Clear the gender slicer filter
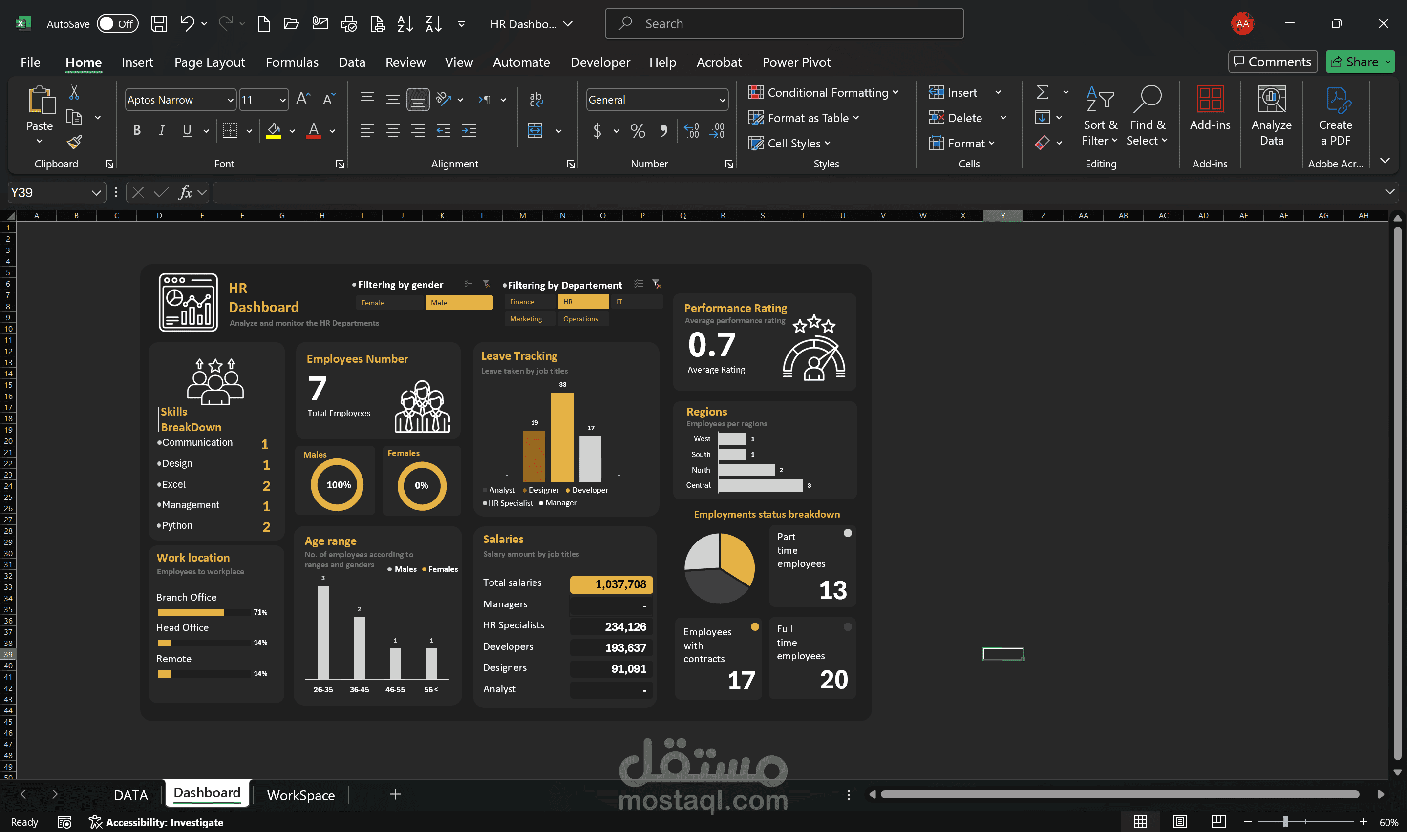The image size is (1407, 832). (x=487, y=284)
